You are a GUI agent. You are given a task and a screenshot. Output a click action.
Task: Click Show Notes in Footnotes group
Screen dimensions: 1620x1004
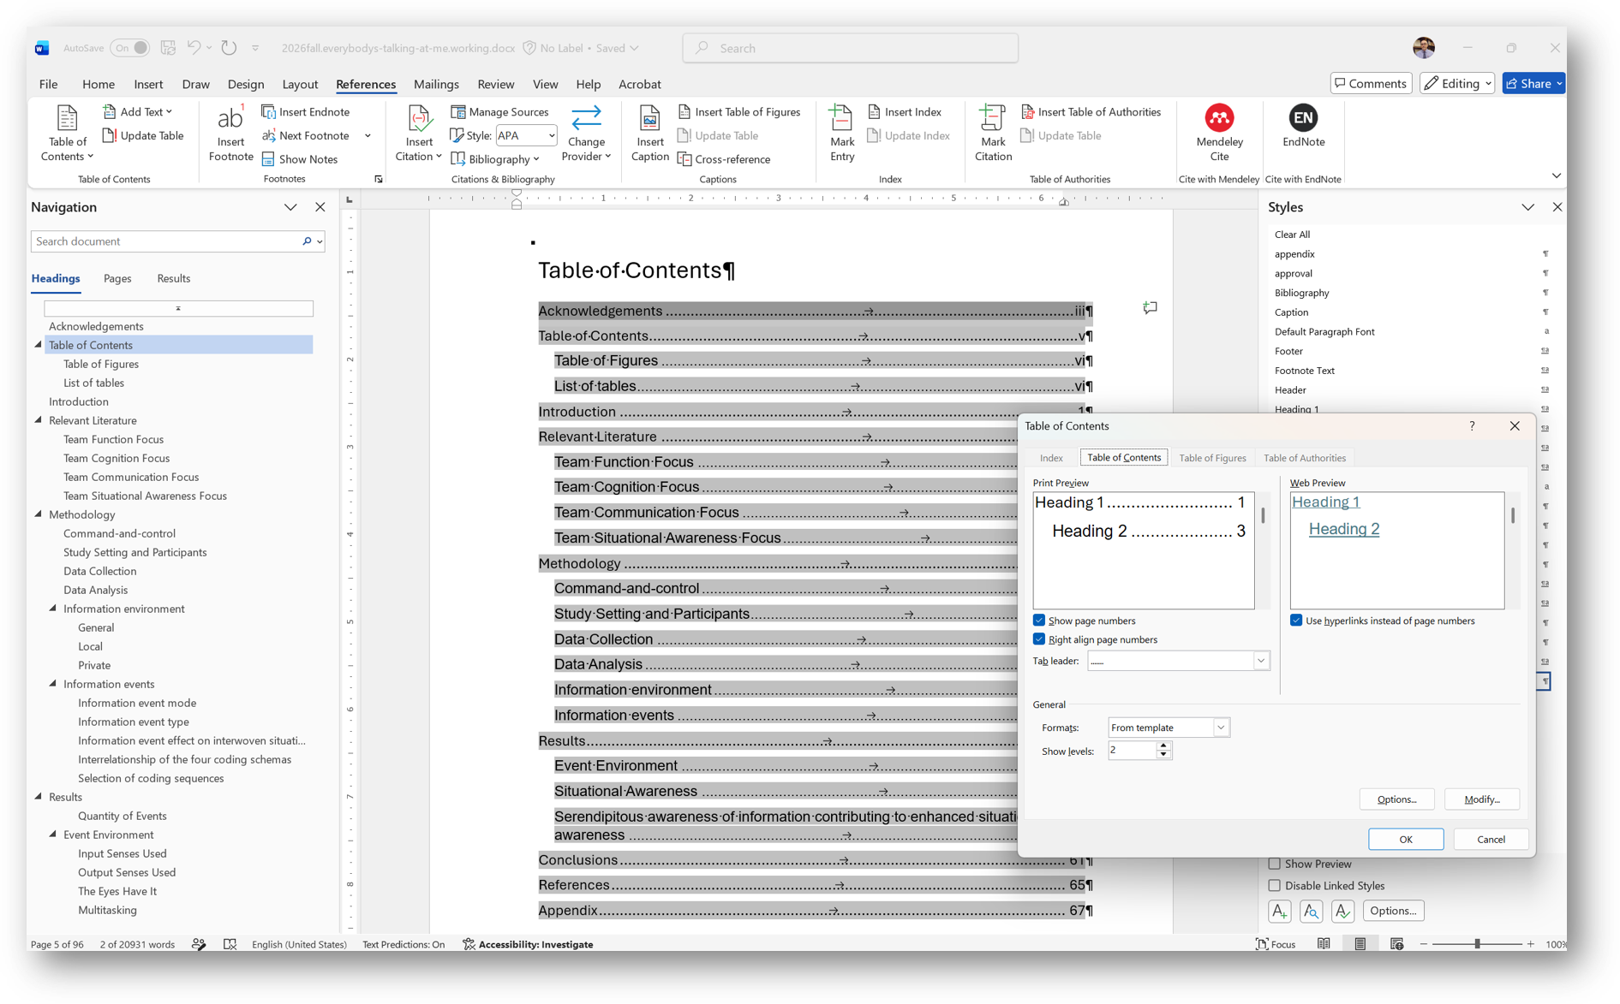tap(300, 159)
